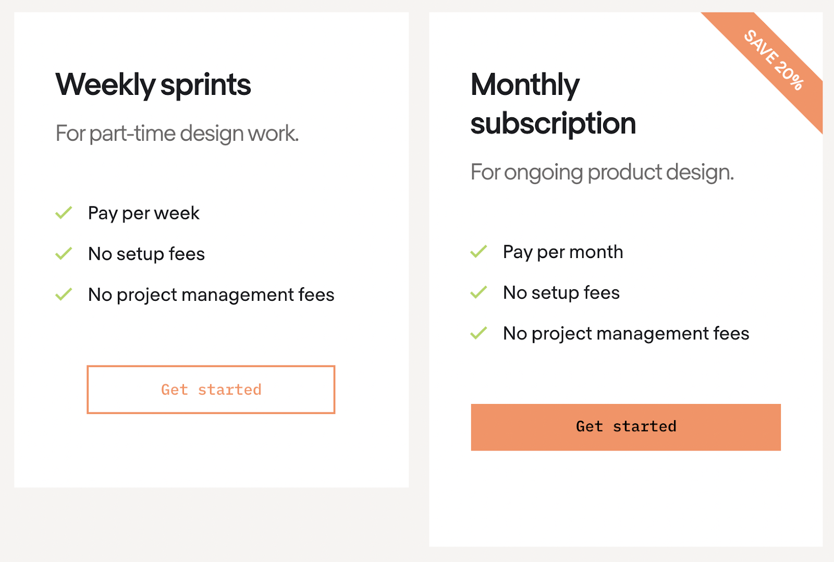Click No setup fees in the weekly card

pyautogui.click(x=146, y=254)
